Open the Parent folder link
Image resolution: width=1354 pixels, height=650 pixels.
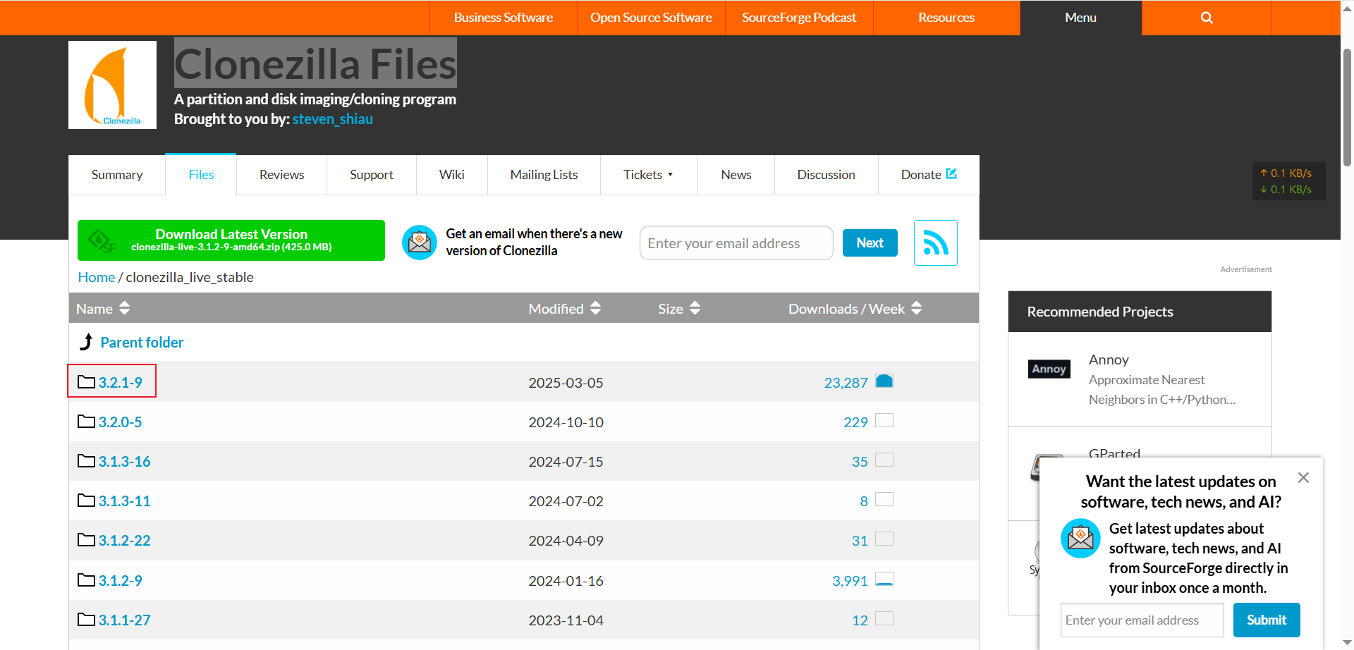pyautogui.click(x=142, y=342)
